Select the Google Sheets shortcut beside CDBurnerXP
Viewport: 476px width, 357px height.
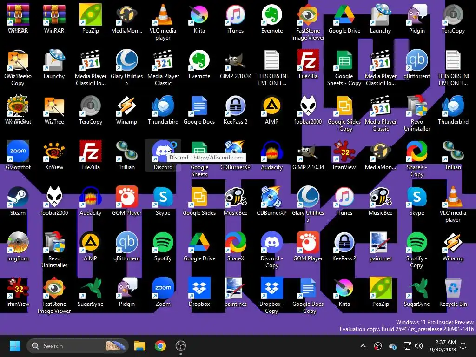click(199, 159)
